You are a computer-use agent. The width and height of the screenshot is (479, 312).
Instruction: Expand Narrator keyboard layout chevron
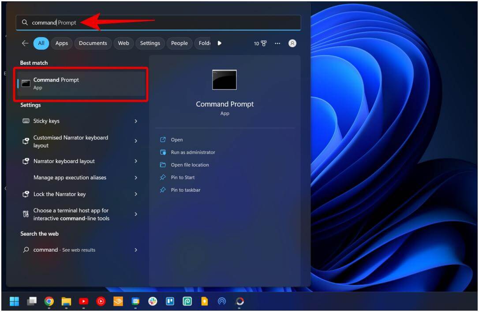point(136,161)
